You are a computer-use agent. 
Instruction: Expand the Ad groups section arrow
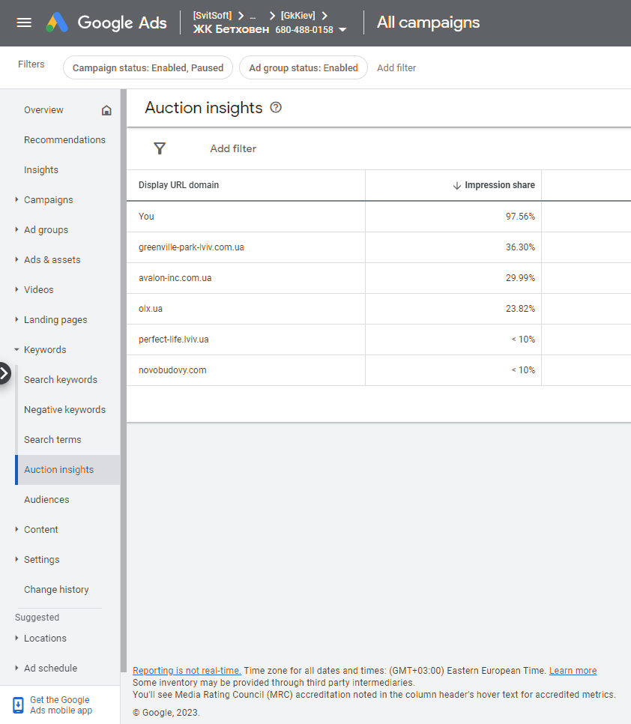(x=16, y=229)
